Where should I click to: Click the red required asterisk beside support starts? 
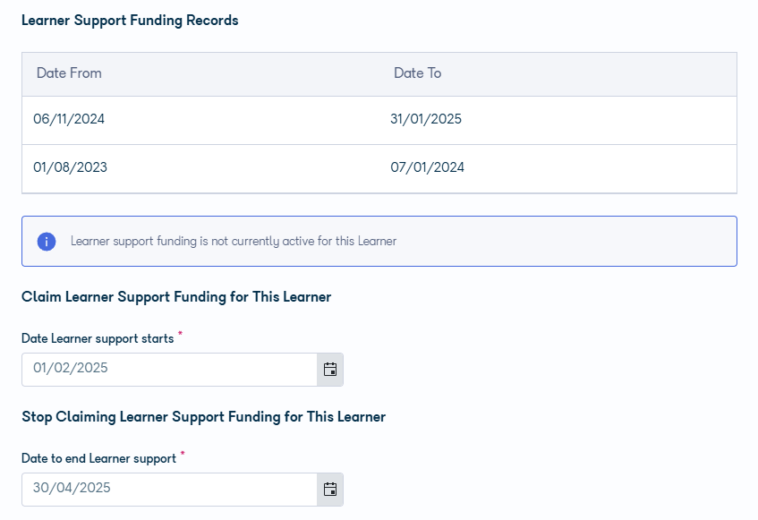point(180,334)
